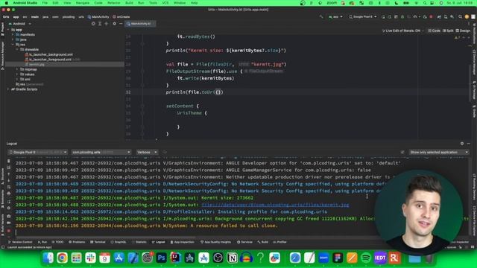Open search everywhere magnifier in toolbar
Viewport: 477px width, 268px height.
pos(460,16)
